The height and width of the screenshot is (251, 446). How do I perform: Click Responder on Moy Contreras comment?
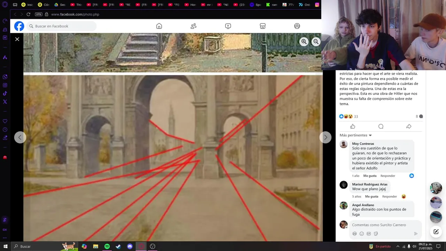pos(388,176)
